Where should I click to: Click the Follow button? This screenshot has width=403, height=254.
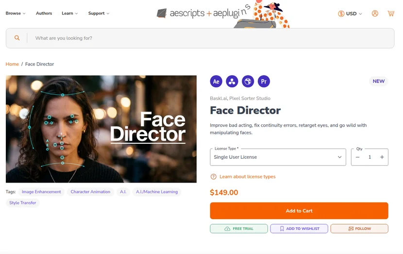click(359, 229)
